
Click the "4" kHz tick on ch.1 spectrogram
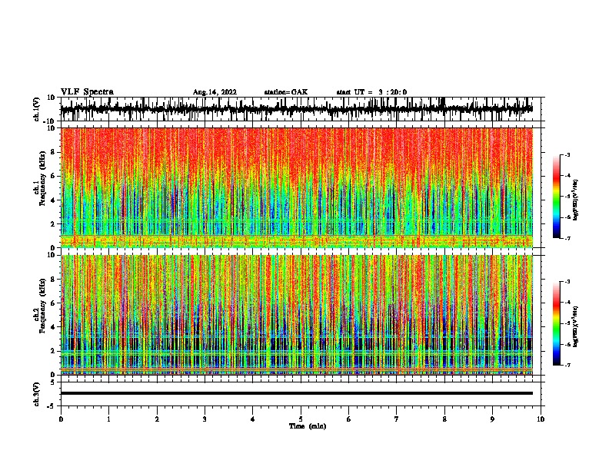(x=53, y=200)
